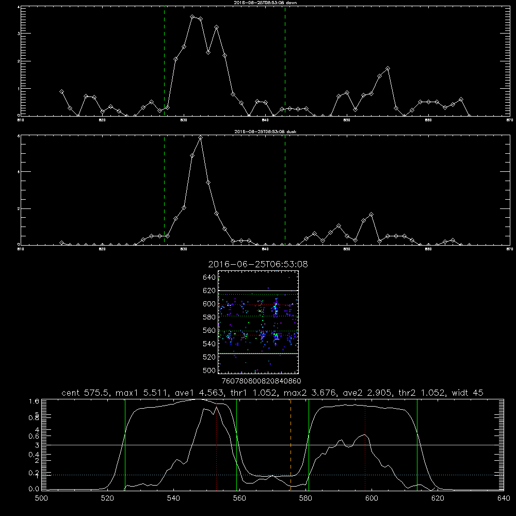
Task: Click the "thr2" threshold label
Action: click(408, 393)
